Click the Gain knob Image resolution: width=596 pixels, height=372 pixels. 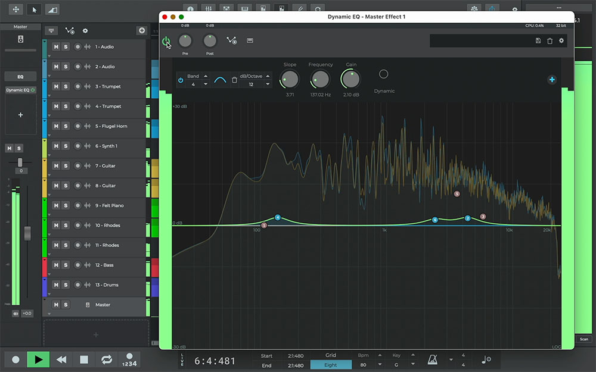tap(351, 79)
